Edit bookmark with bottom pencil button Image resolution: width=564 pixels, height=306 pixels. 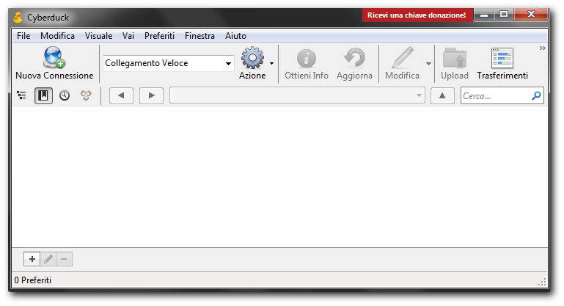tap(48, 259)
